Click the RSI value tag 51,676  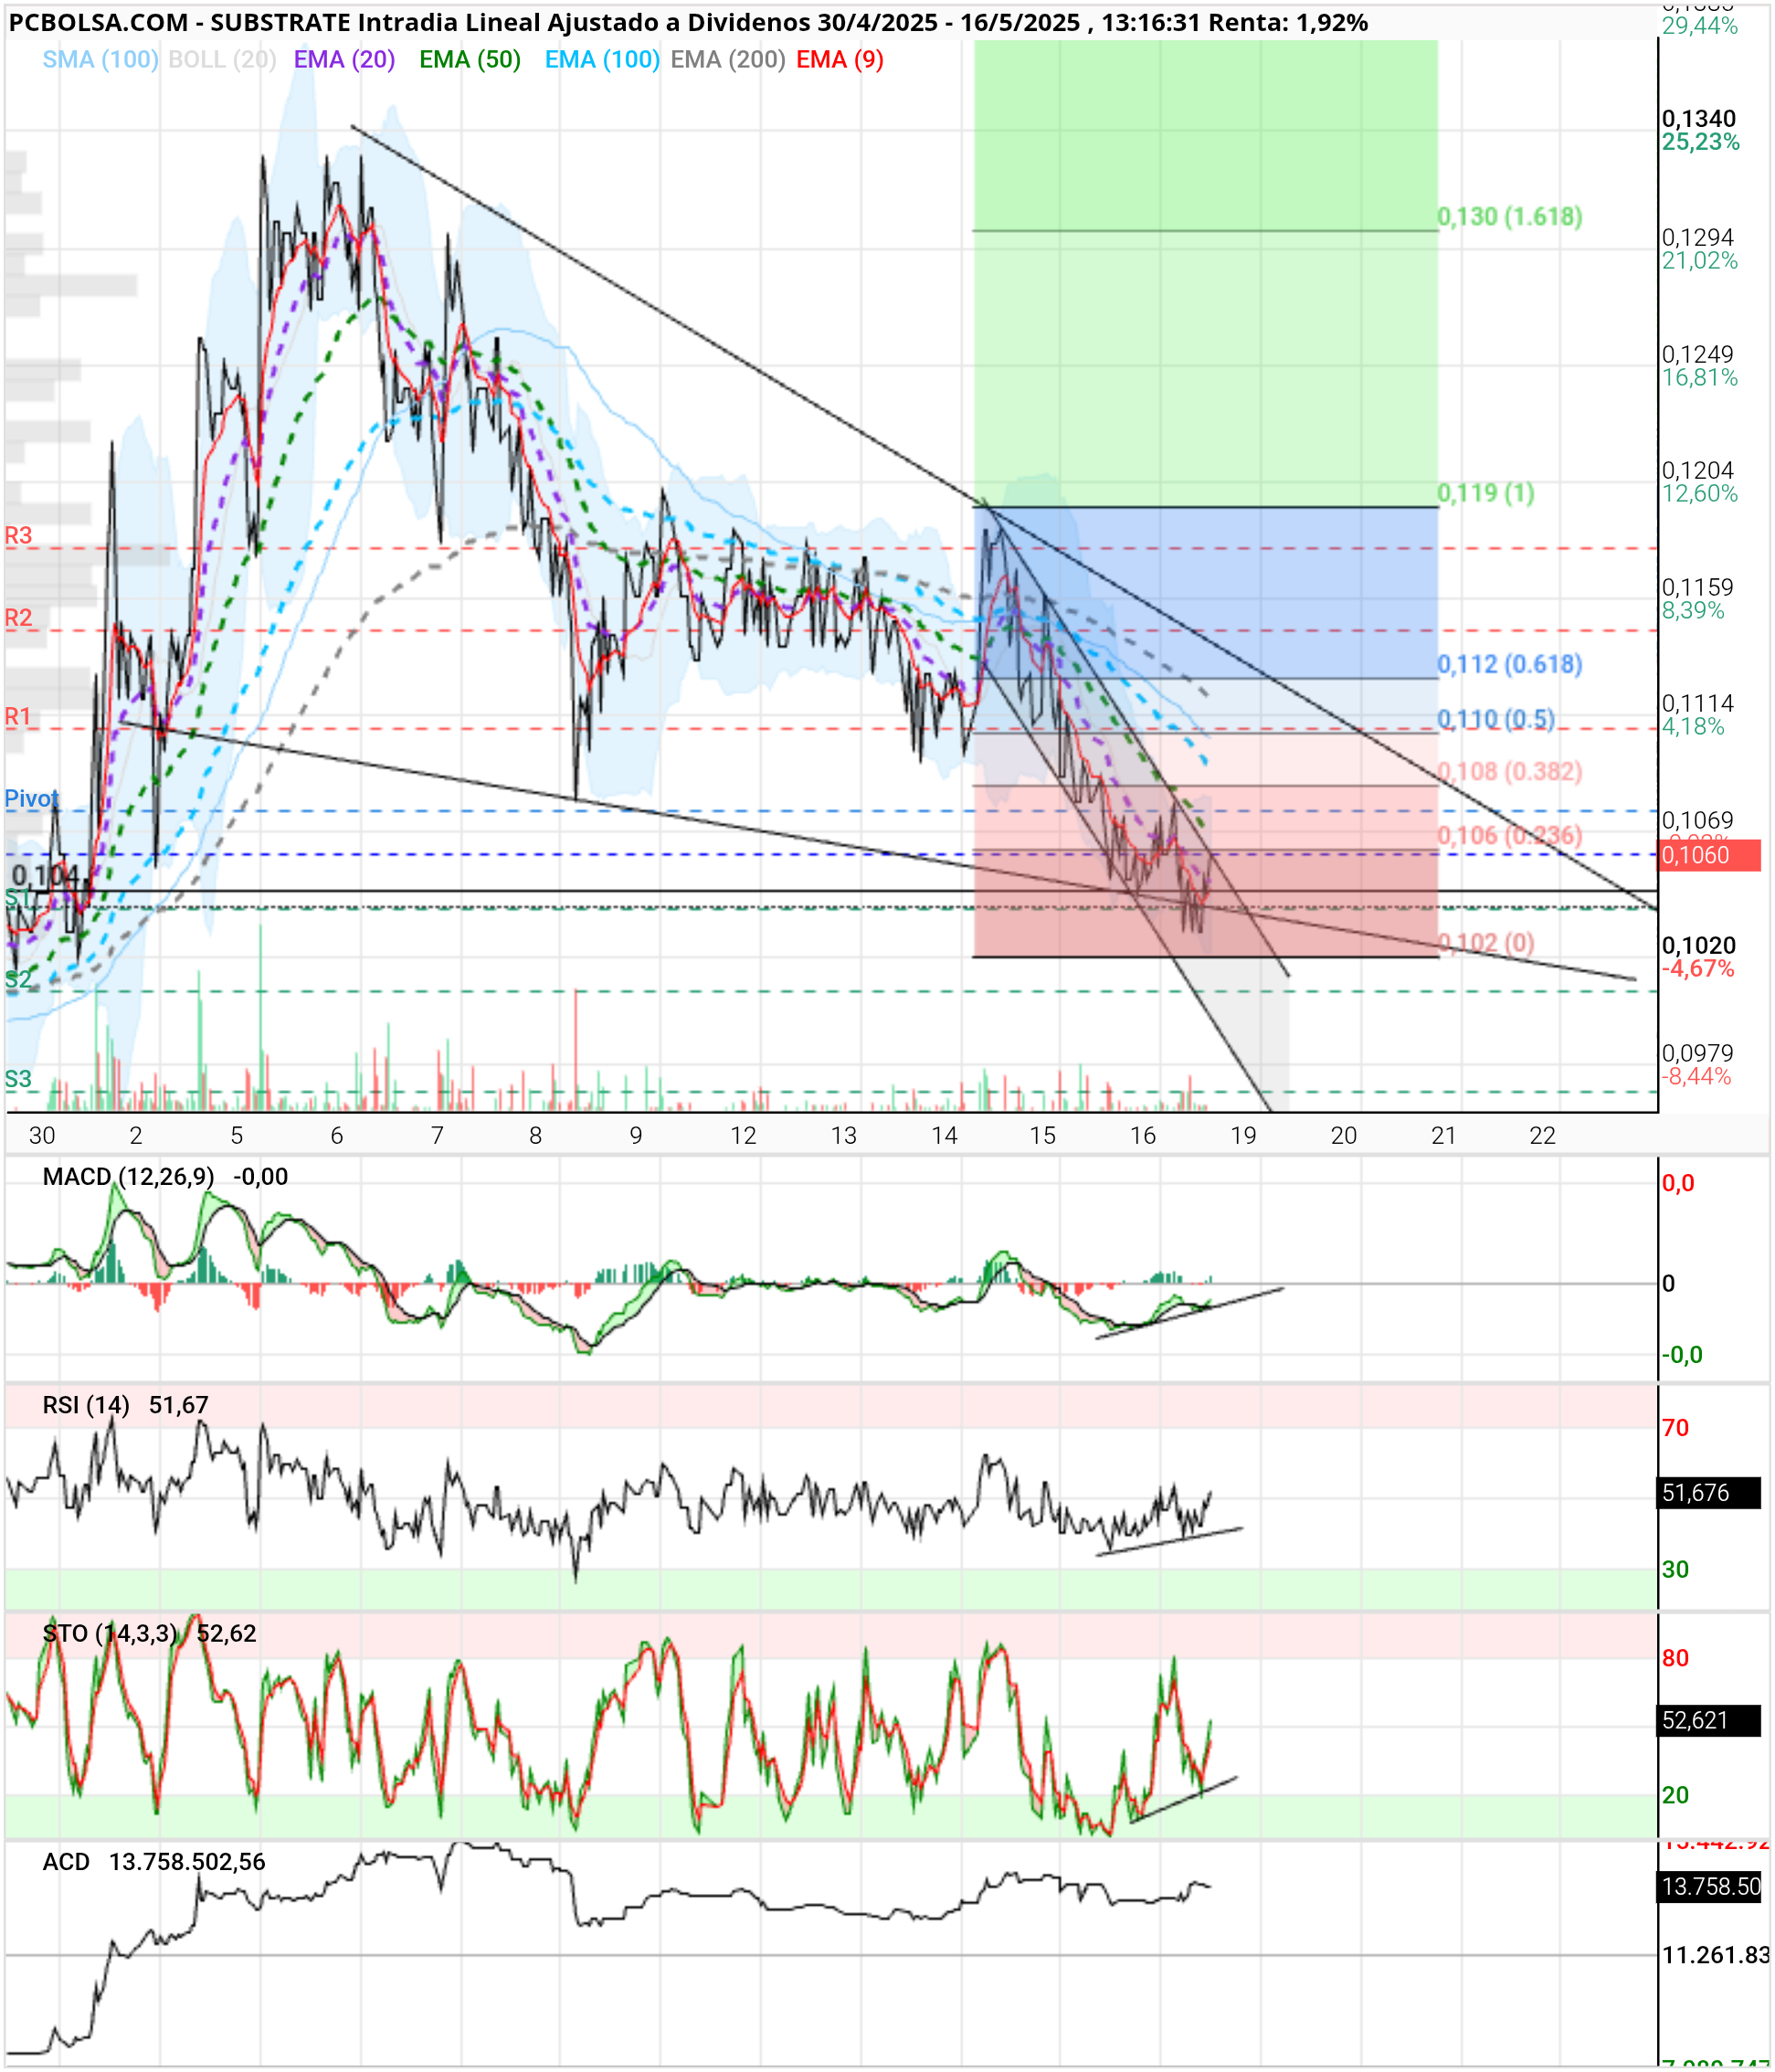coord(1709,1493)
